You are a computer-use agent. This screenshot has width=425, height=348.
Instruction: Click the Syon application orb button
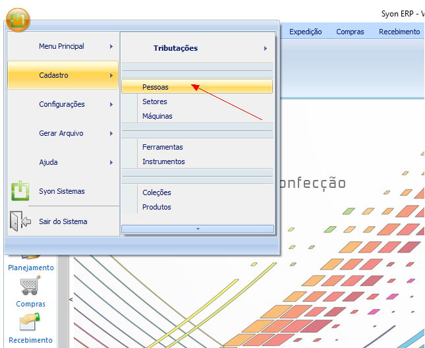point(18,19)
